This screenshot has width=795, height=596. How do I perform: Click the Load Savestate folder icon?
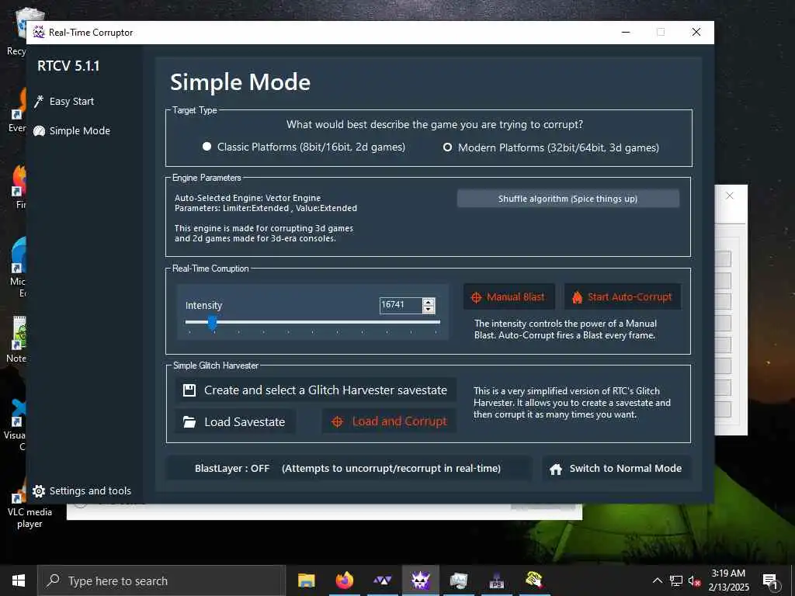tap(189, 421)
